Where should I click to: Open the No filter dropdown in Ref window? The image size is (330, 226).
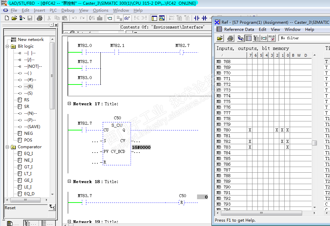point(304,38)
